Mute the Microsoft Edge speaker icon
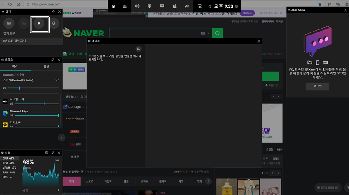Screen dimensions: 349x195 (x=12, y=116)
